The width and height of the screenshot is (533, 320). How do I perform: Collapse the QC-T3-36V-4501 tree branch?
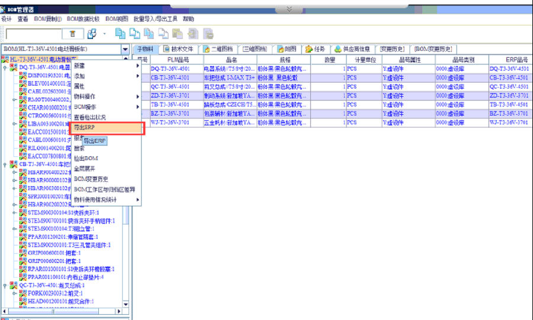point(5,285)
